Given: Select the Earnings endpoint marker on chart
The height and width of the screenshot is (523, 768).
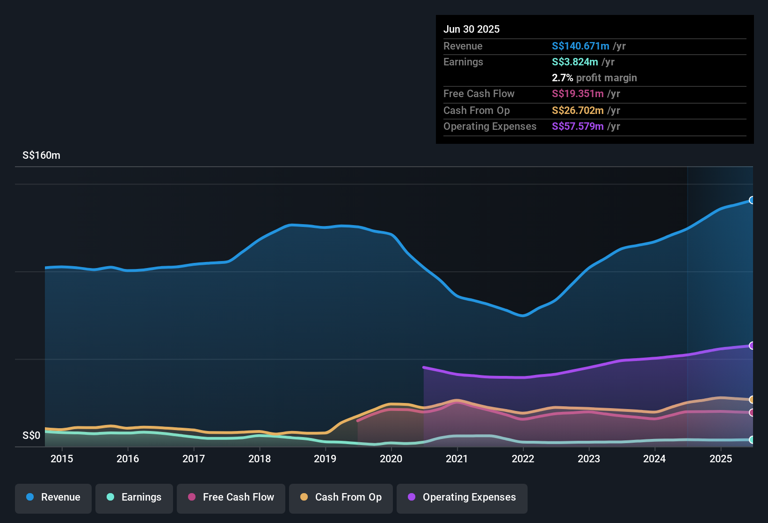Looking at the screenshot, I should tap(752, 439).
